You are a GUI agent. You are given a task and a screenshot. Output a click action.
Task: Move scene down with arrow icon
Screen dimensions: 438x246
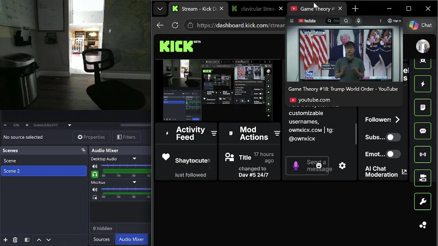coord(49,240)
